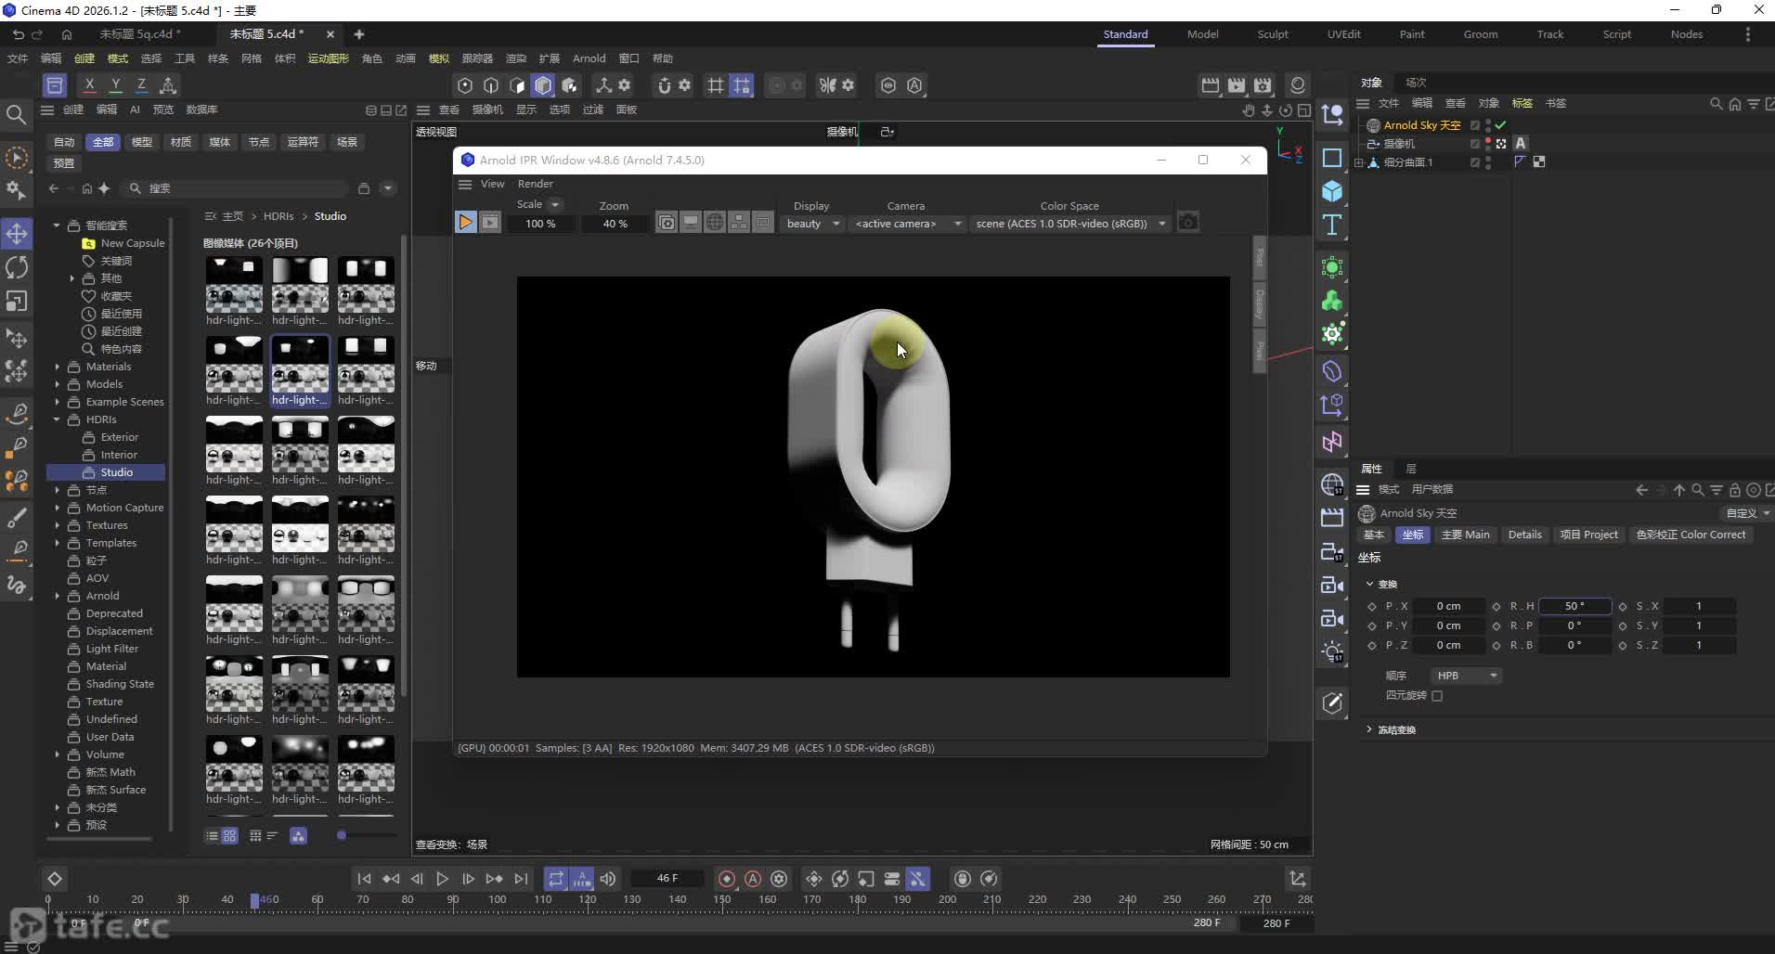
Task: Play the timeline animation forward
Action: point(442,879)
